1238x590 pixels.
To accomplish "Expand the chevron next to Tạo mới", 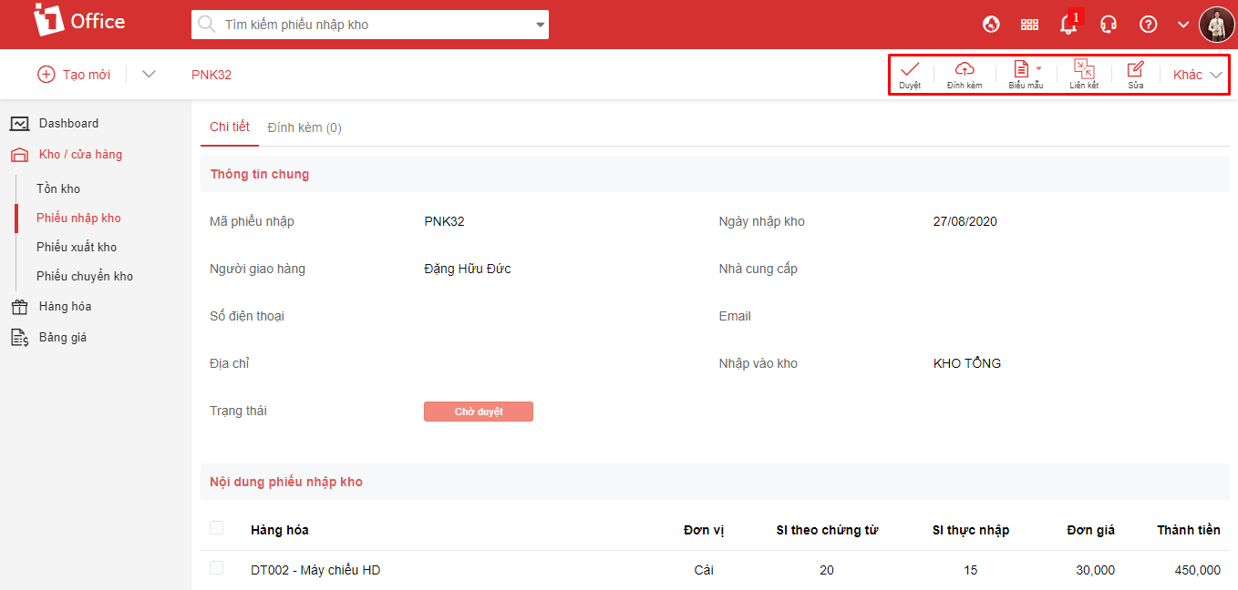I will point(150,75).
